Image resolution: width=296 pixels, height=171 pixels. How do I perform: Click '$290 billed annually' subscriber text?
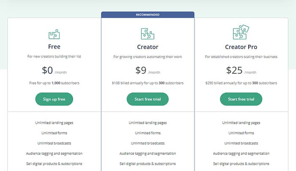pos(241,83)
